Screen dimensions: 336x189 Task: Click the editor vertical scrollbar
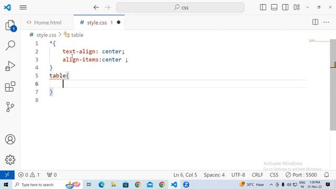(333, 85)
